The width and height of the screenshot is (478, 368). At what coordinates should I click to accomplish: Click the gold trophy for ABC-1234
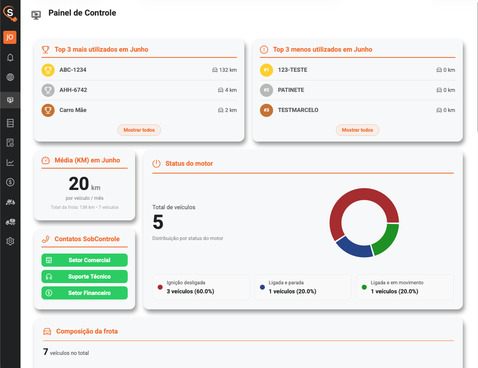tap(48, 70)
